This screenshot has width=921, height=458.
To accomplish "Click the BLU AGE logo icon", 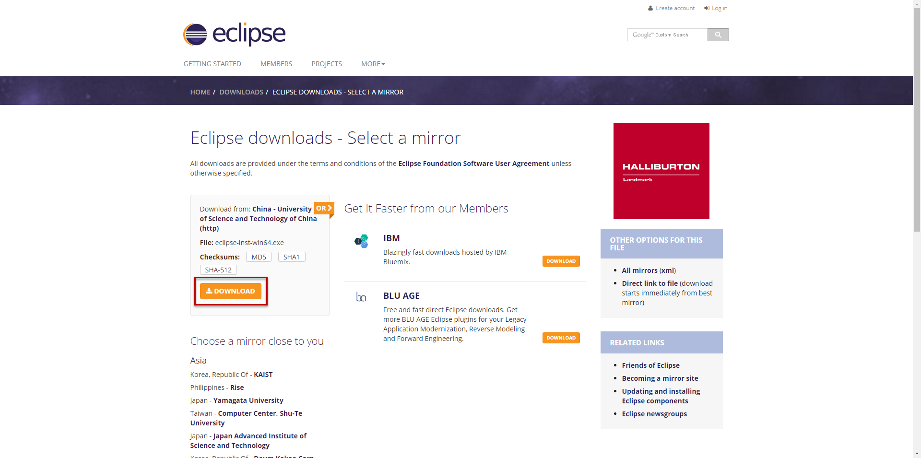I will [361, 297].
